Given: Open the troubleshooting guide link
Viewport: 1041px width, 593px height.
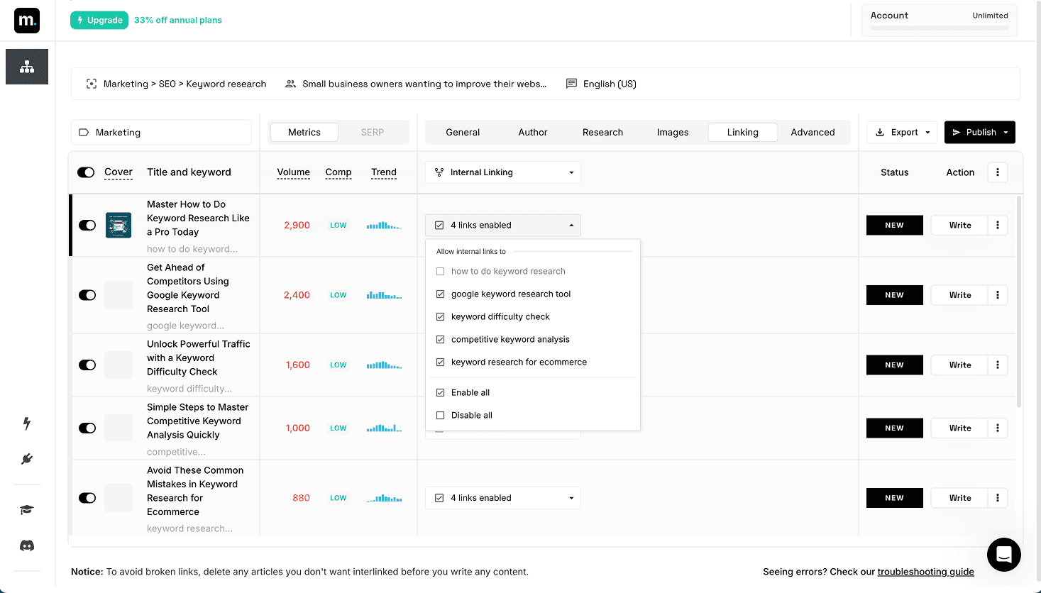Looking at the screenshot, I should pos(925,572).
